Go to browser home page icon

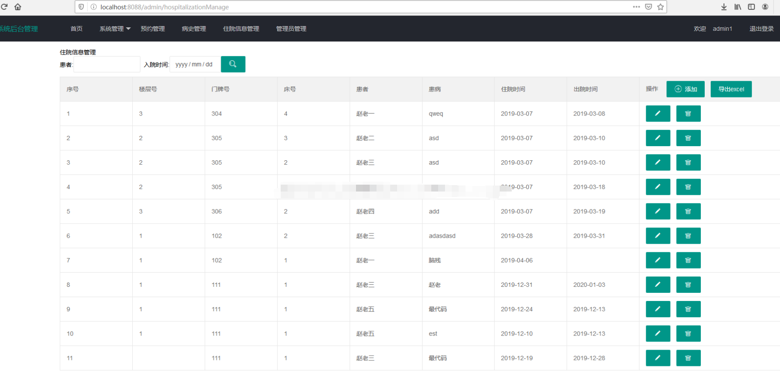18,7
